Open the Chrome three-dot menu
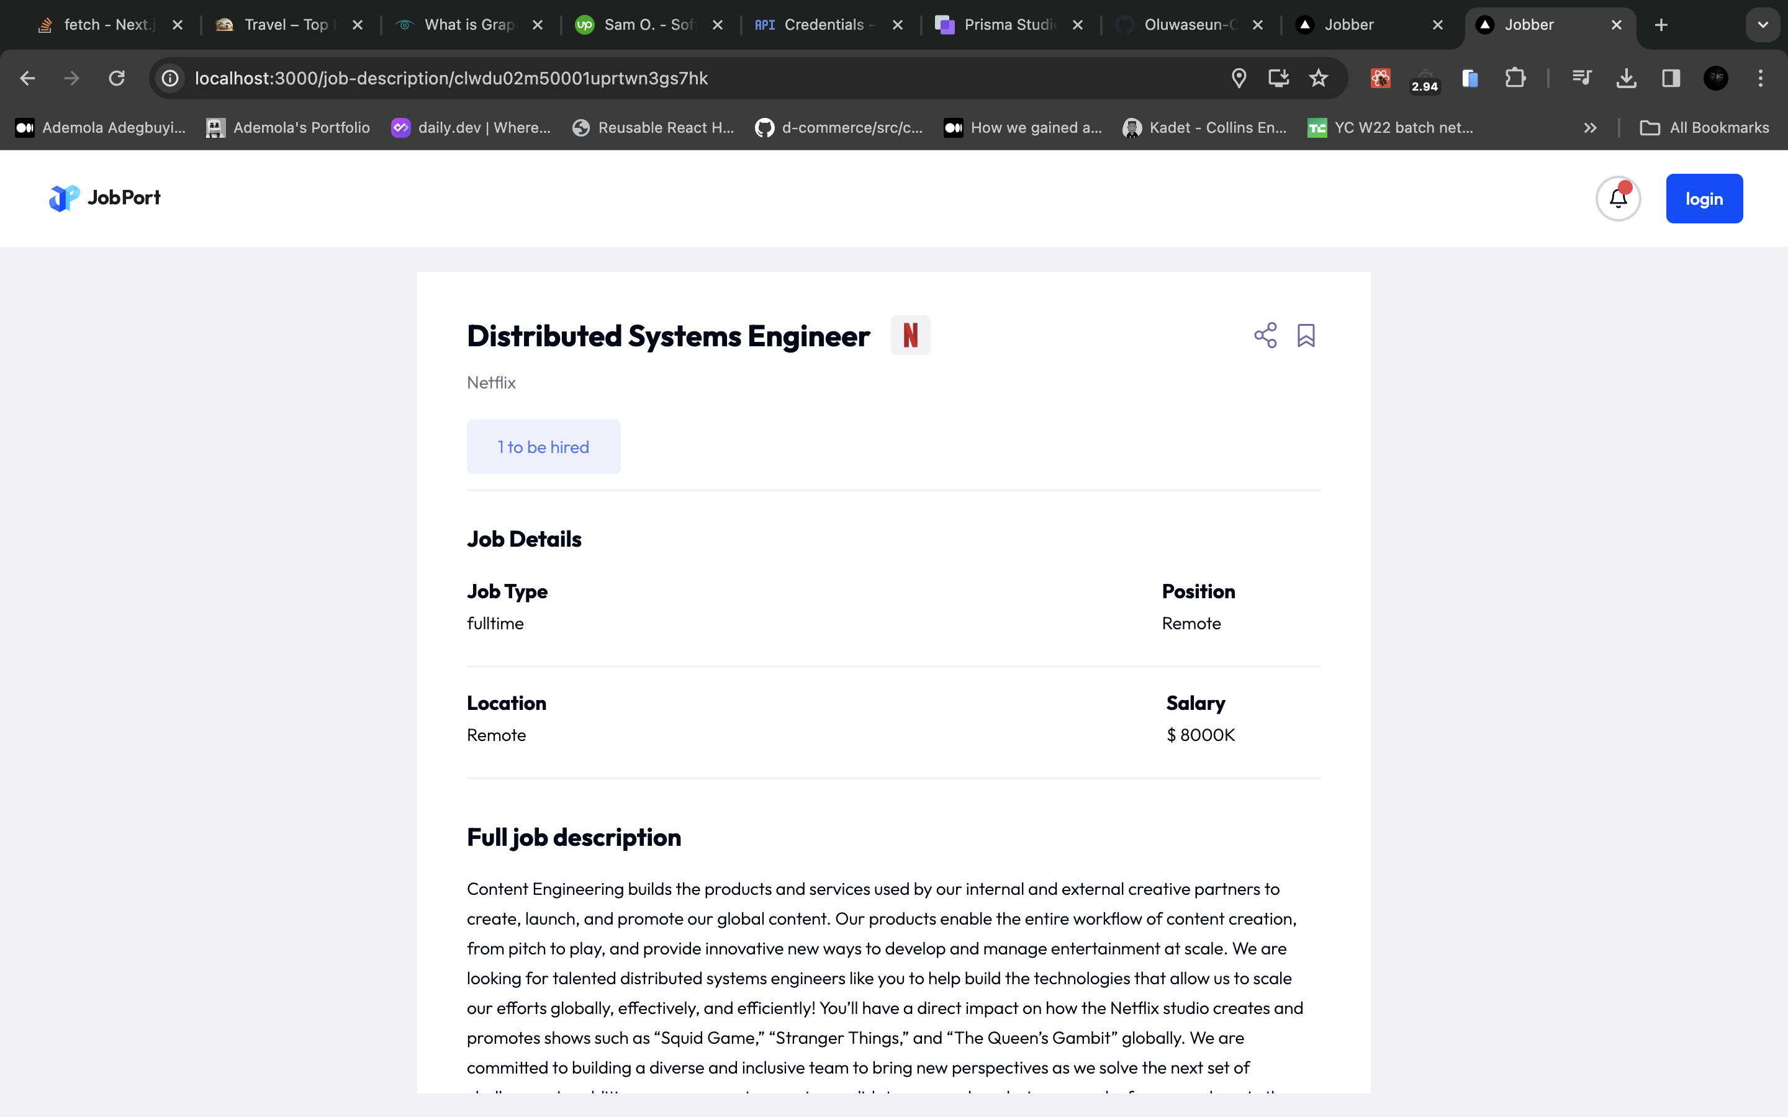The image size is (1788, 1117). pyautogui.click(x=1760, y=78)
